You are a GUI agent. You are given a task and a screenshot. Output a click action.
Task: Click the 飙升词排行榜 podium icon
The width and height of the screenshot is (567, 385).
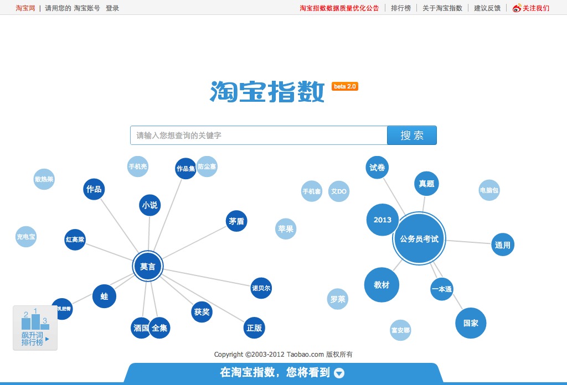(x=35, y=321)
